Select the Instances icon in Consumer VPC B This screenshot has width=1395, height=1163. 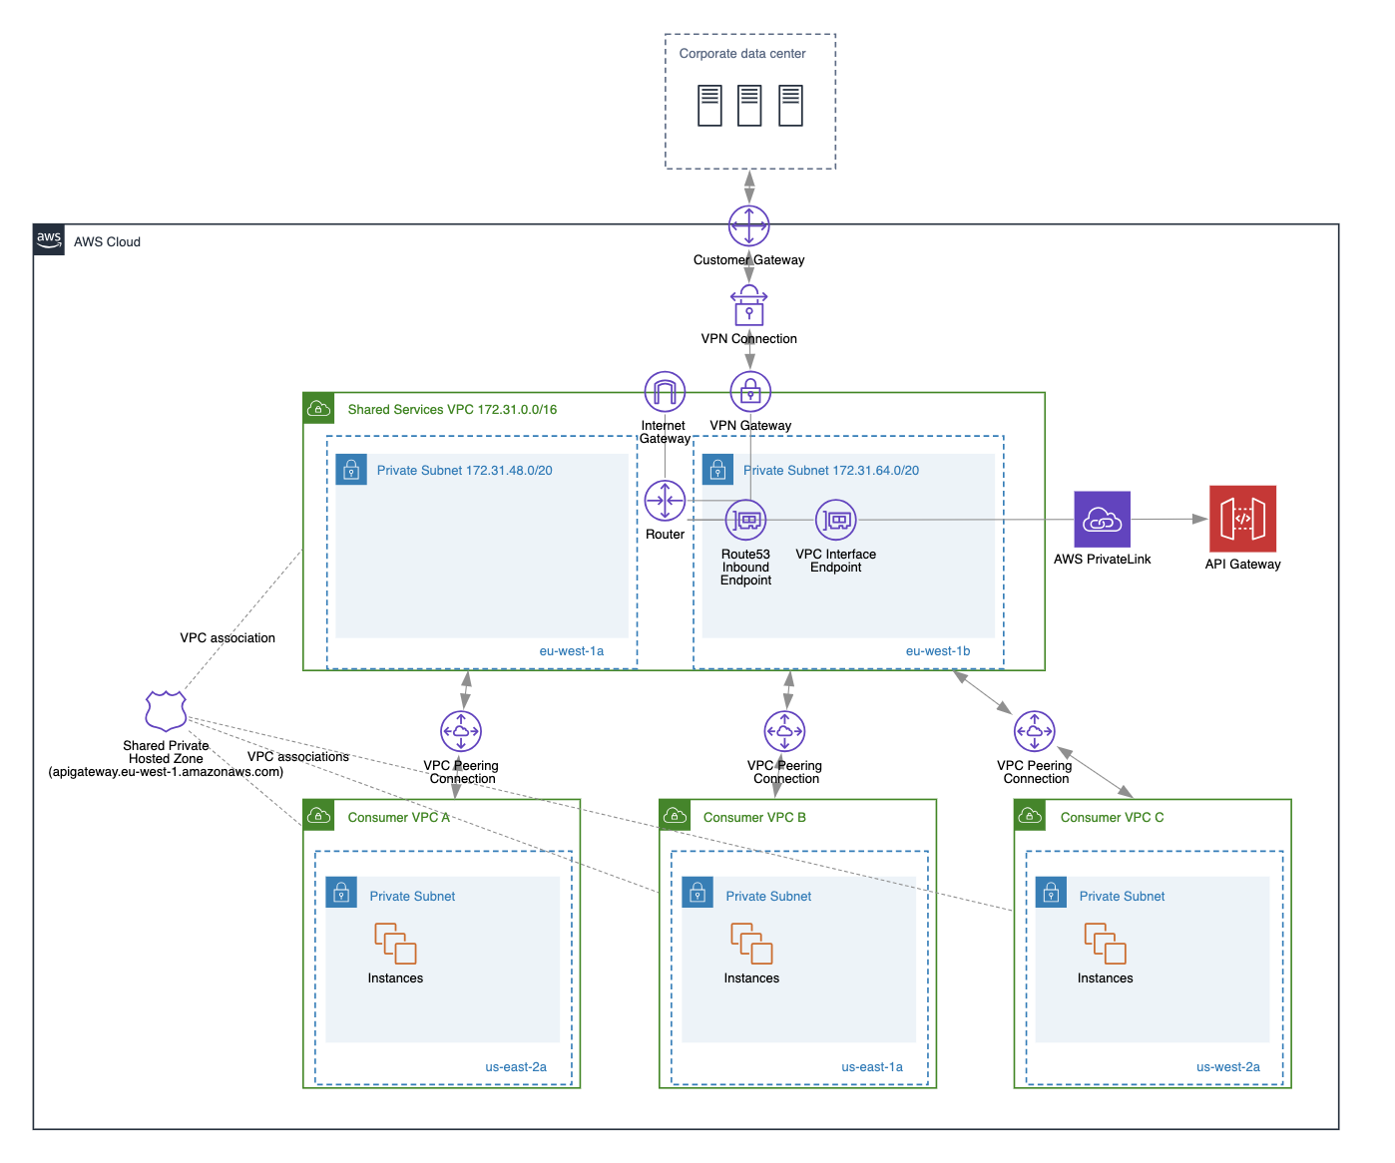click(751, 944)
